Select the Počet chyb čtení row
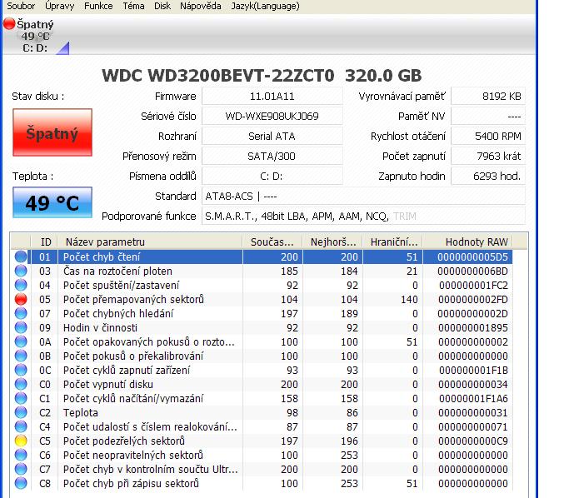This screenshot has height=498, width=569. [x=262, y=256]
